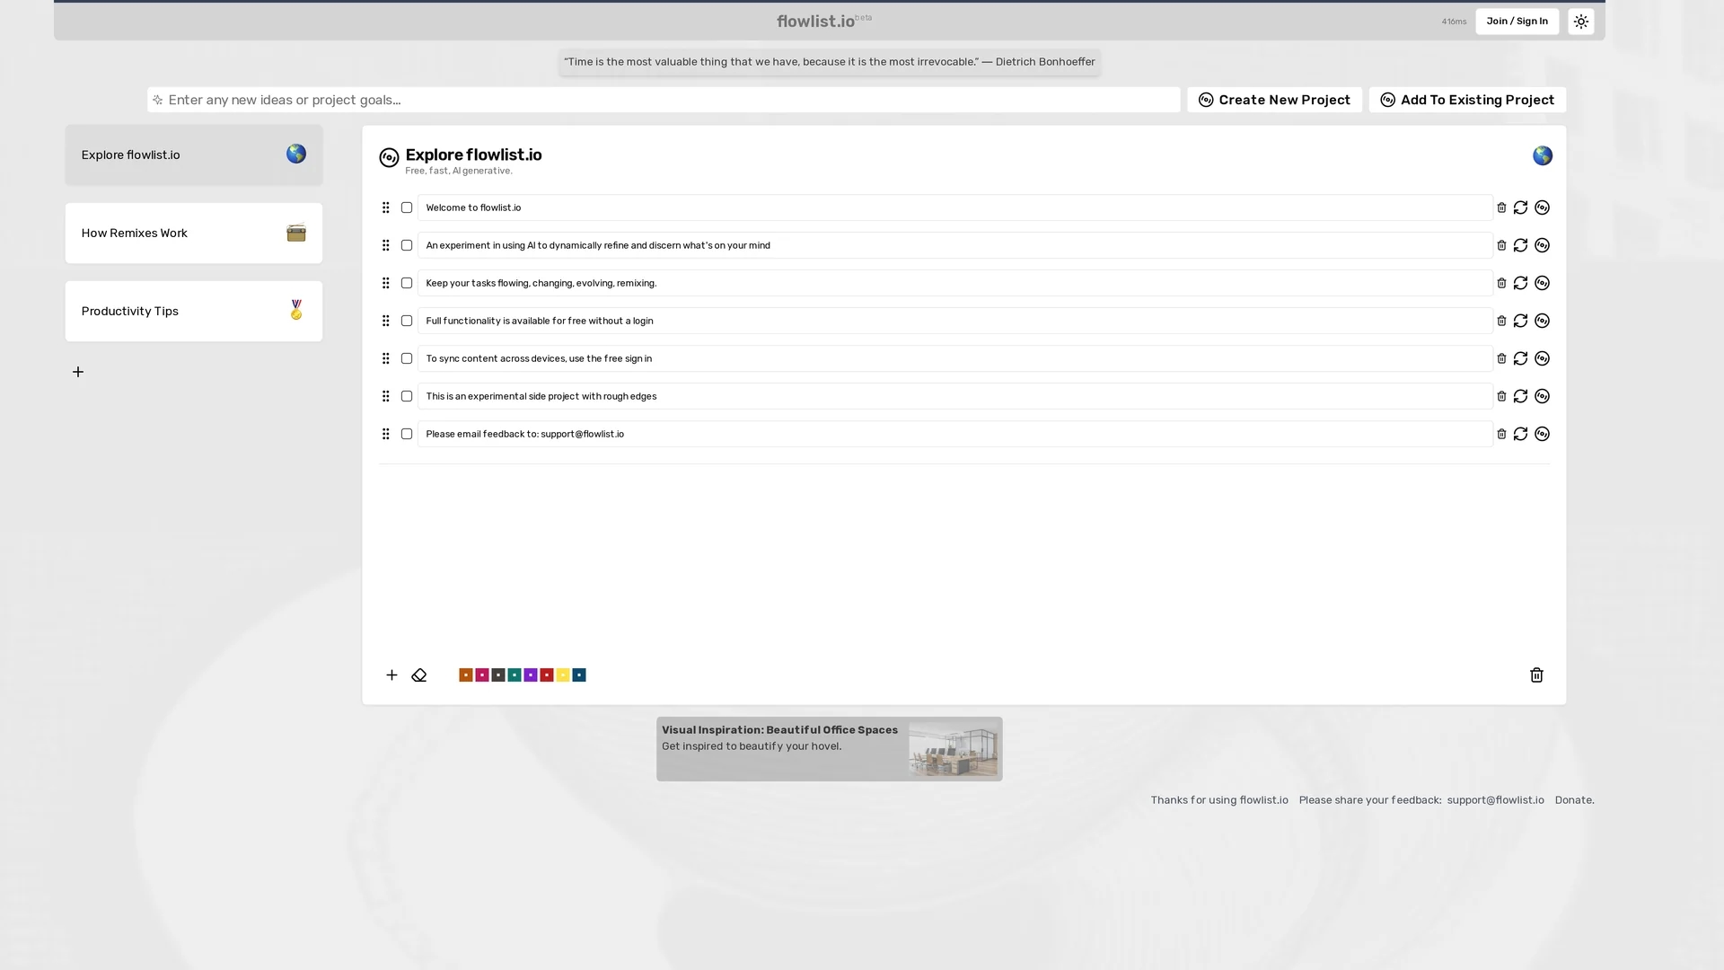Viewport: 1724px width, 970px height.
Task: Mark 'Please email feedback' as complete
Action: pos(407,434)
